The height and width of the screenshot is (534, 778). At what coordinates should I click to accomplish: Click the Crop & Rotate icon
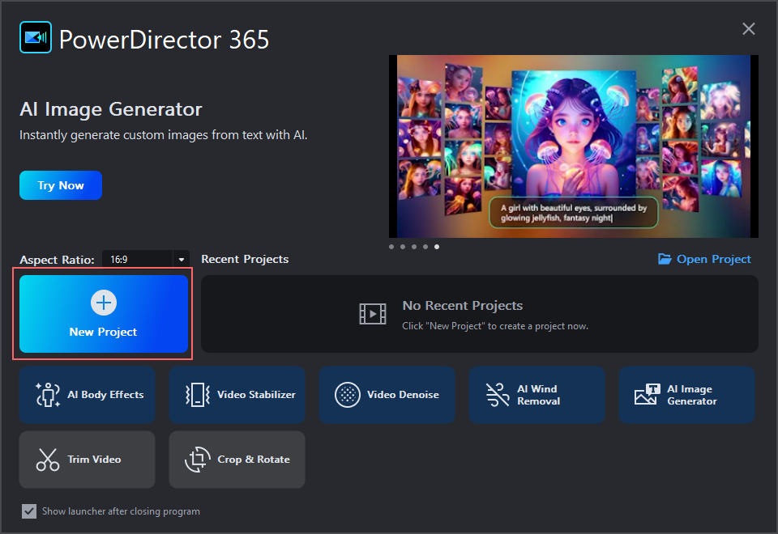198,460
